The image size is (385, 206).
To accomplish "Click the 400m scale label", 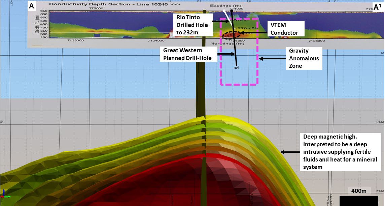I will 359,191.
